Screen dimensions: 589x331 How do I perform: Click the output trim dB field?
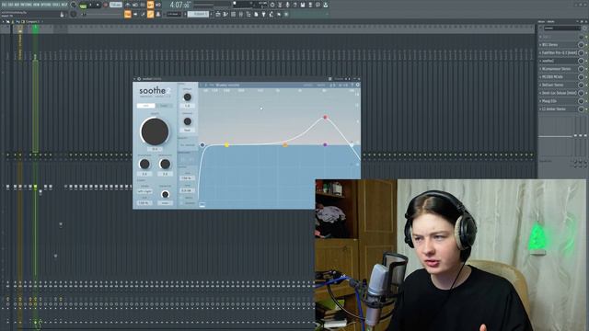tap(187, 190)
